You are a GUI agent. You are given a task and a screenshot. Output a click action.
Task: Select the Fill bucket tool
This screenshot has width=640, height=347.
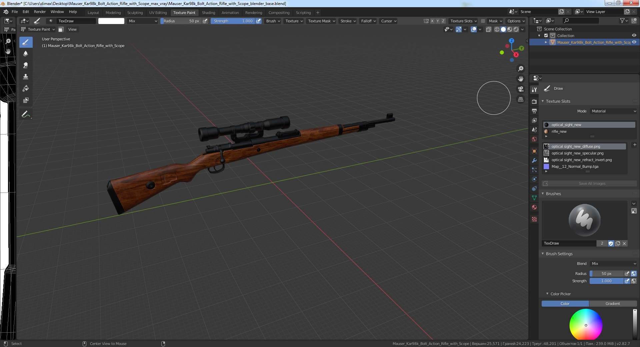click(26, 89)
